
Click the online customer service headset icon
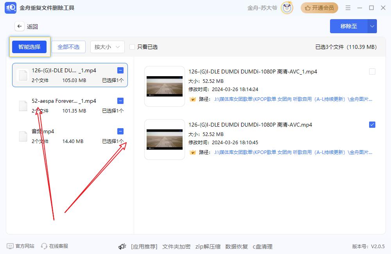click(44, 246)
